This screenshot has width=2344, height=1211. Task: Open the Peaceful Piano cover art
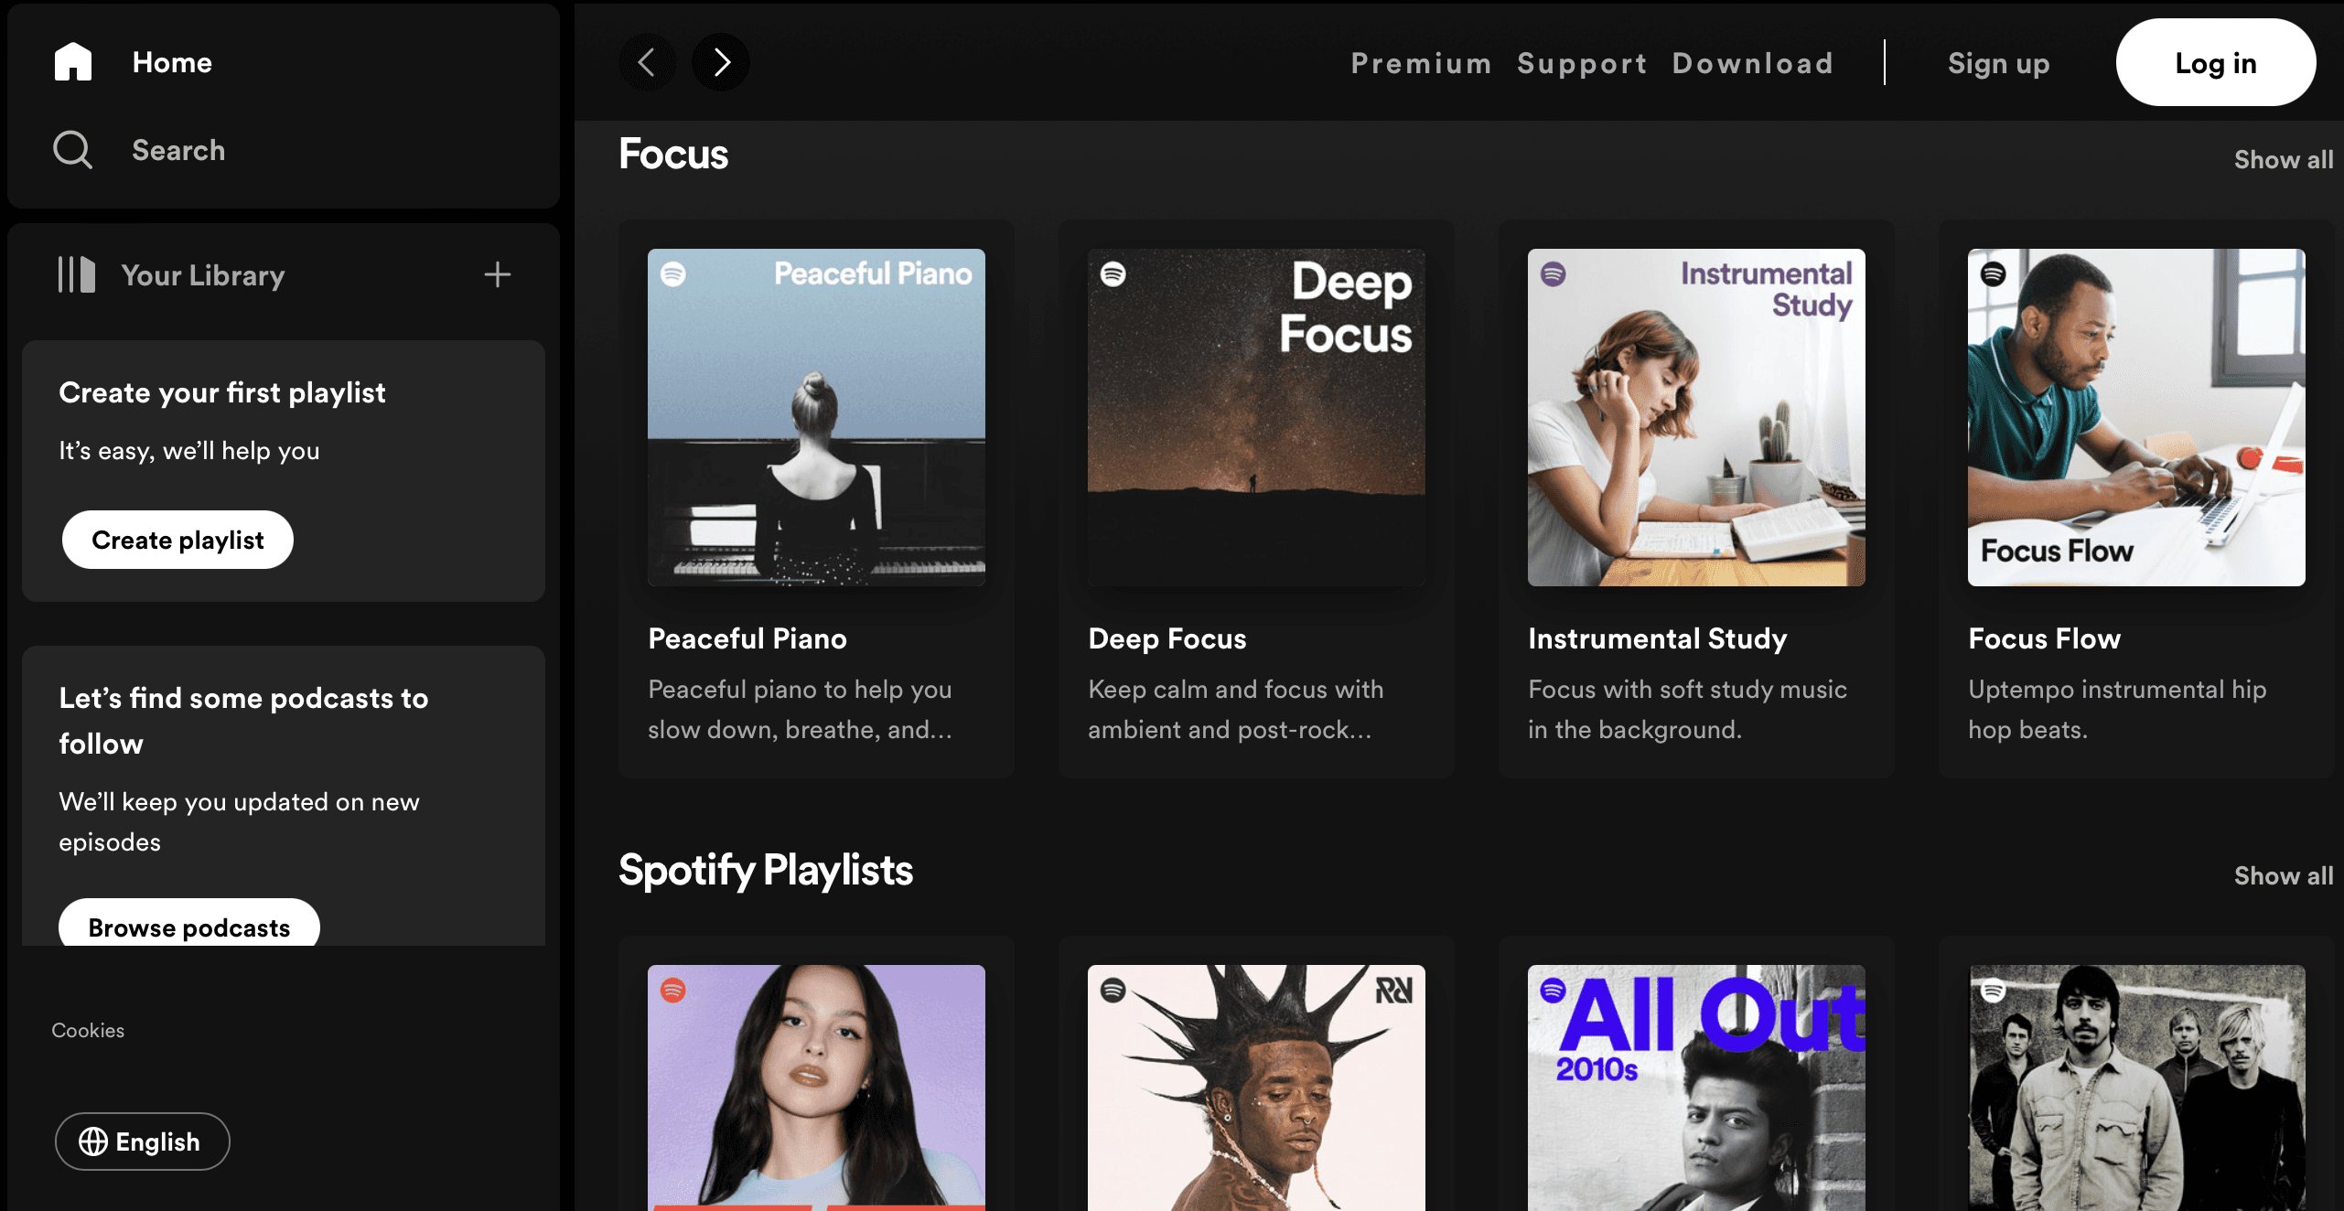816,417
